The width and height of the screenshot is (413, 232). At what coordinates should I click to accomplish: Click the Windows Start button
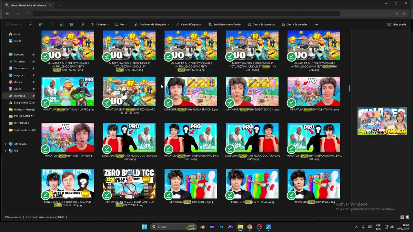pyautogui.click(x=145, y=227)
